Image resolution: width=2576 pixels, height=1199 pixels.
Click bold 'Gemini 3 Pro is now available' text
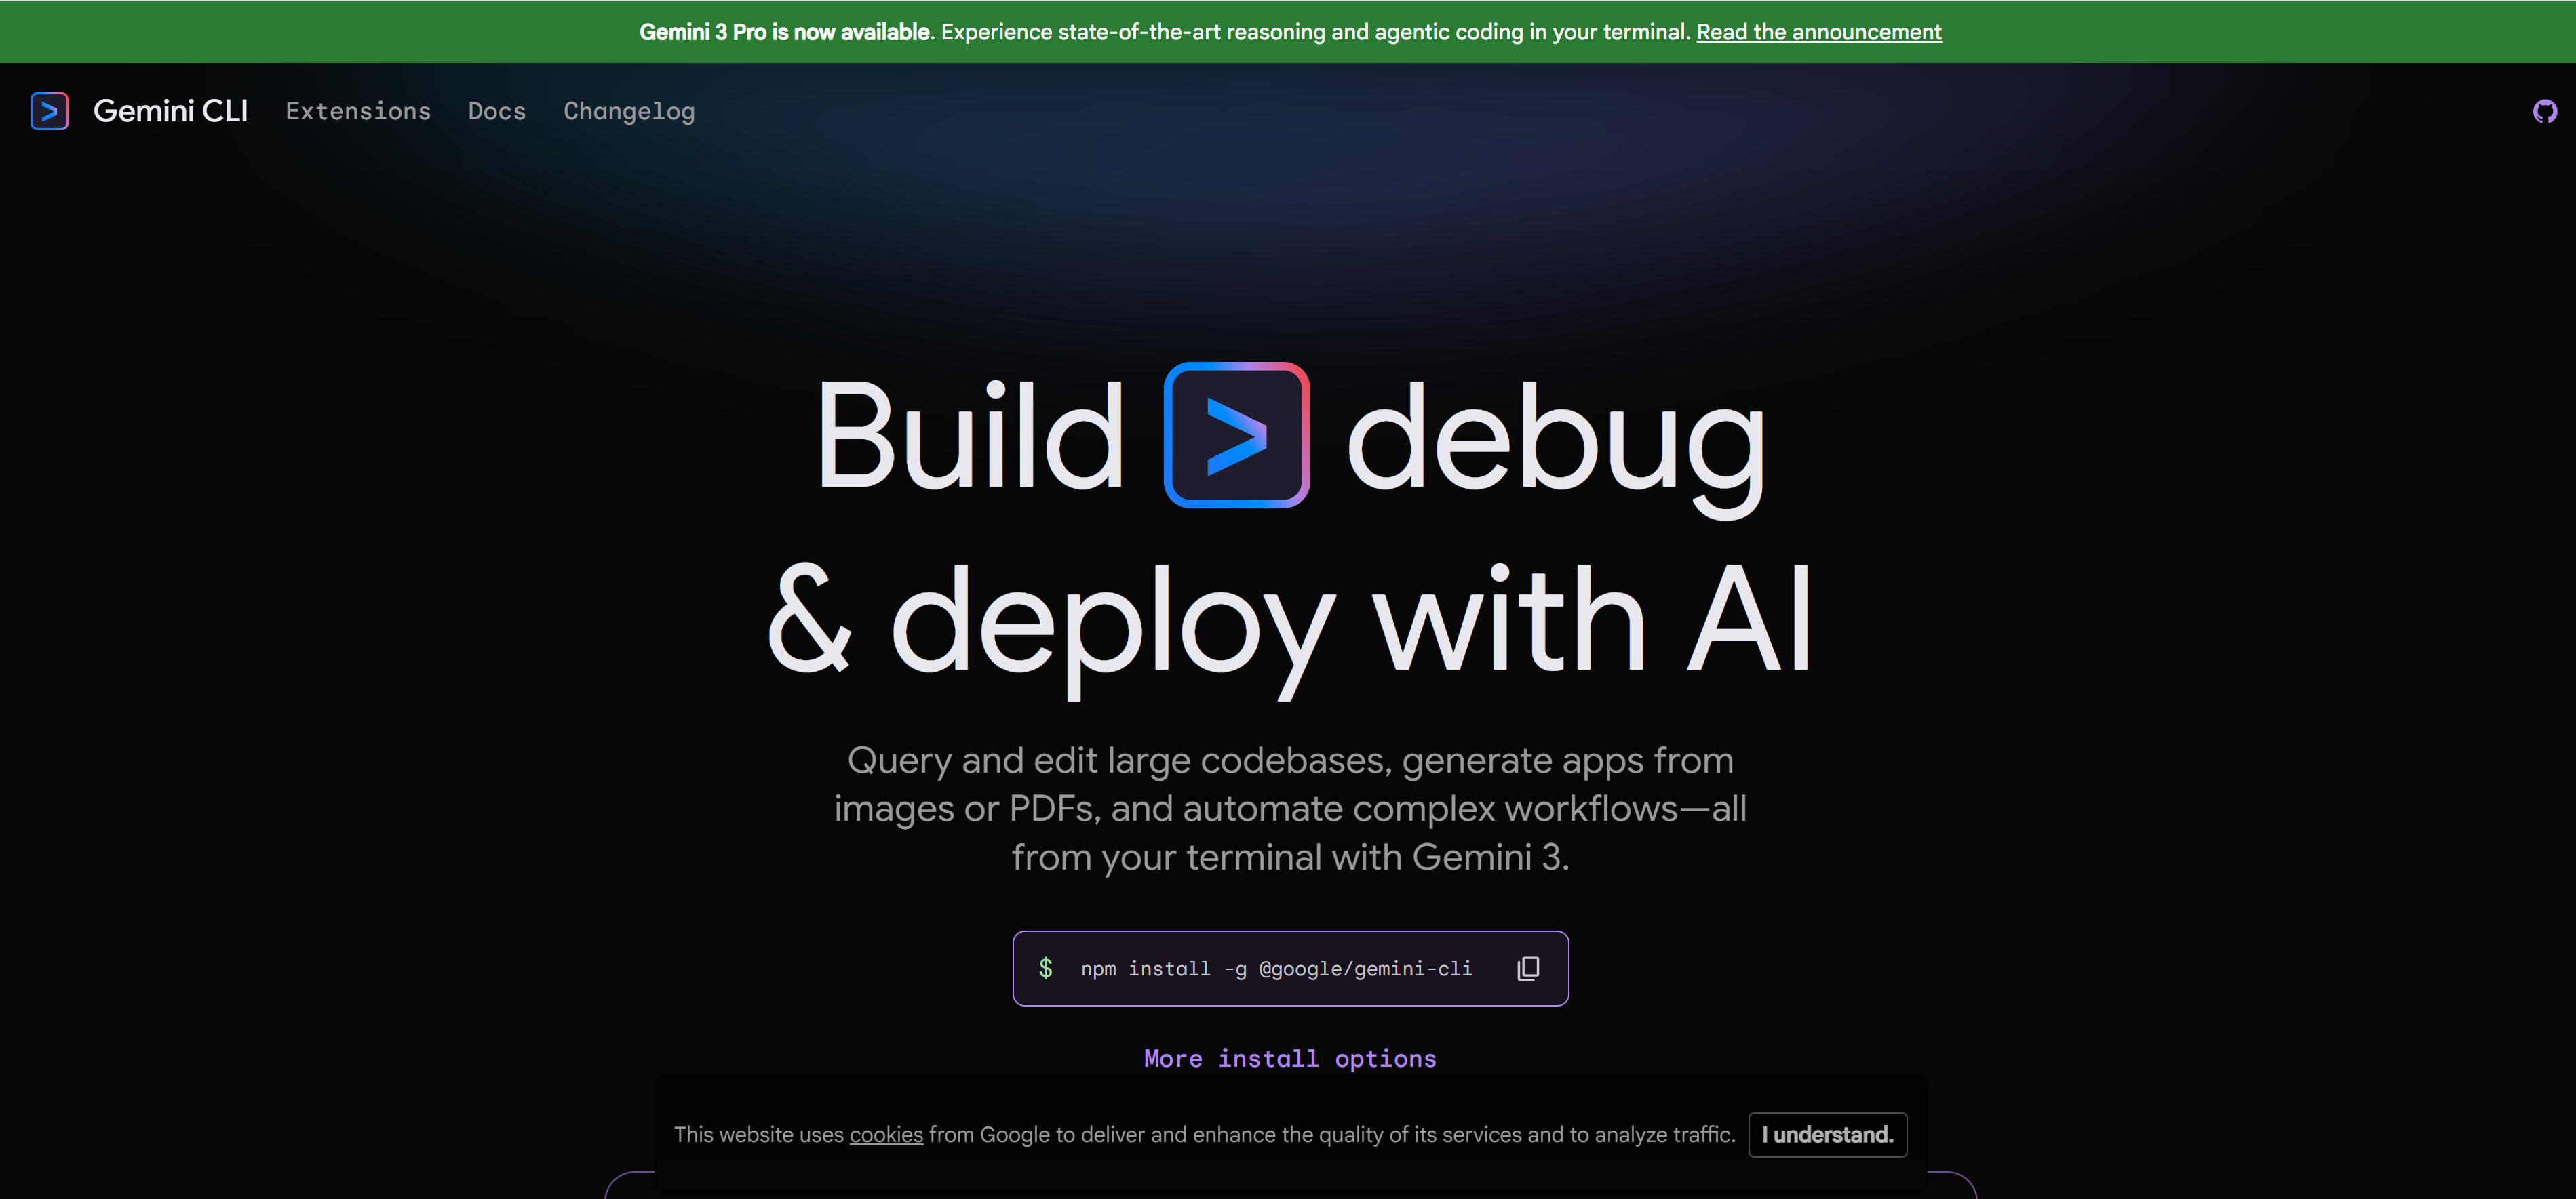coord(785,32)
